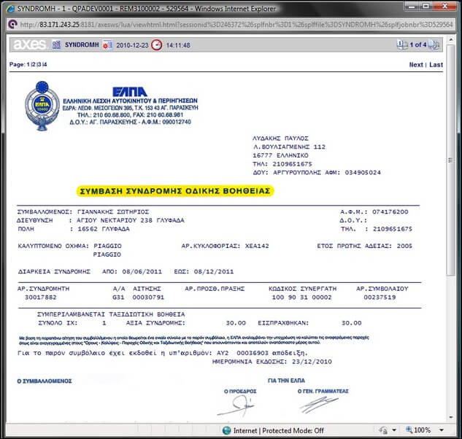Click the contract number 00237519
Viewport: 462px width, 439px height.
(x=380, y=298)
